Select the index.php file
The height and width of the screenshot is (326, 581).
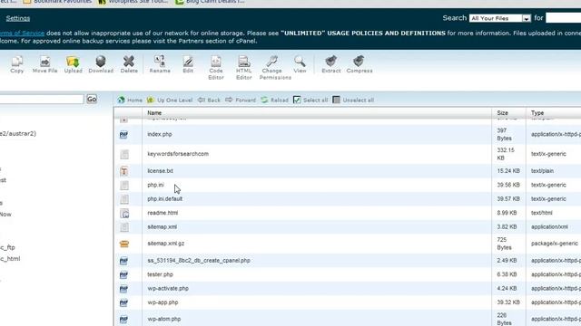[160, 134]
